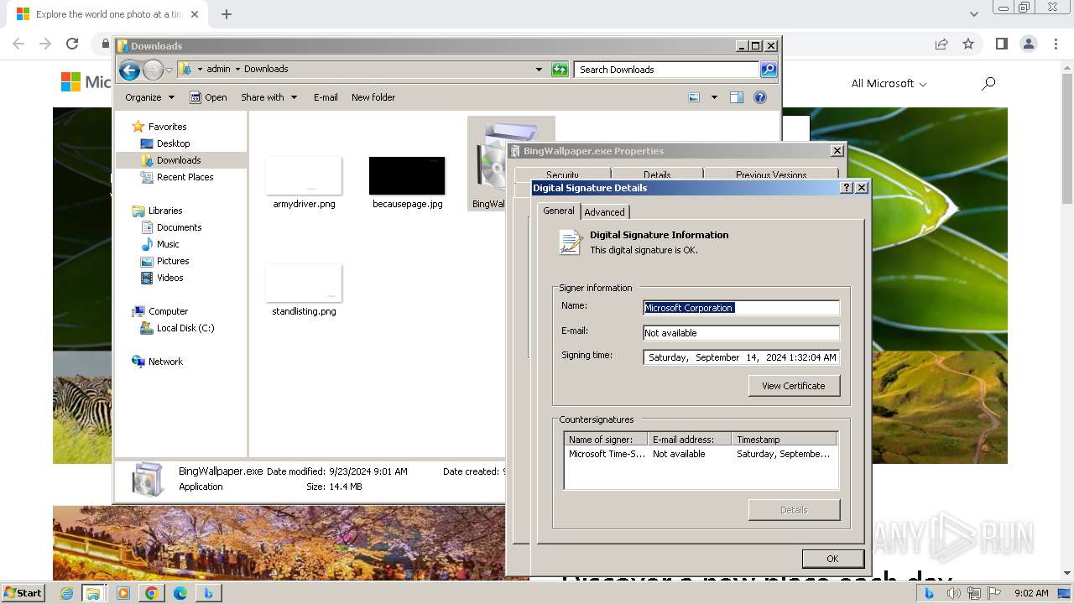
Task: Click inside the Search Downloads box
Action: coord(667,70)
